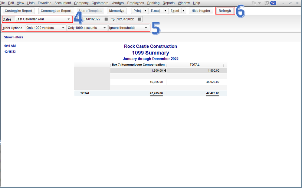Open the Reports menu
This screenshot has height=188, width=302.
169,3
